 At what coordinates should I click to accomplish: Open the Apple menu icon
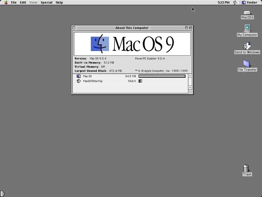point(6,3)
